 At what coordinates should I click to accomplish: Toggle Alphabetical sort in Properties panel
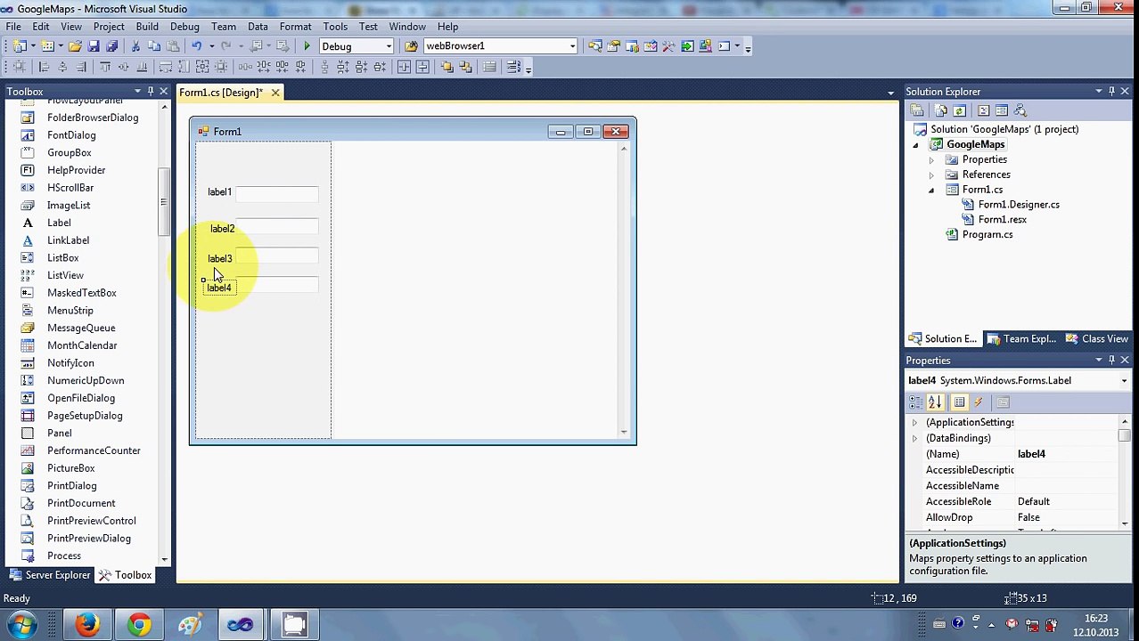point(935,402)
